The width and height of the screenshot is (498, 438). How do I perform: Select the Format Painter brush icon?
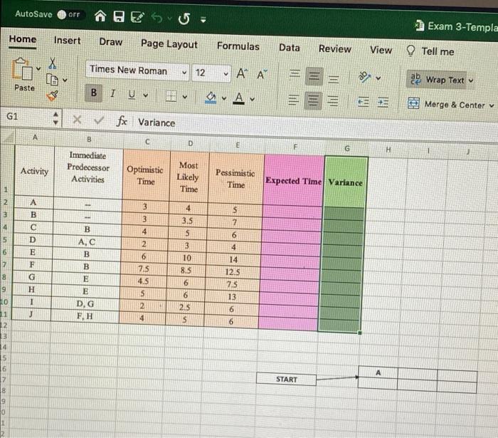pos(53,95)
